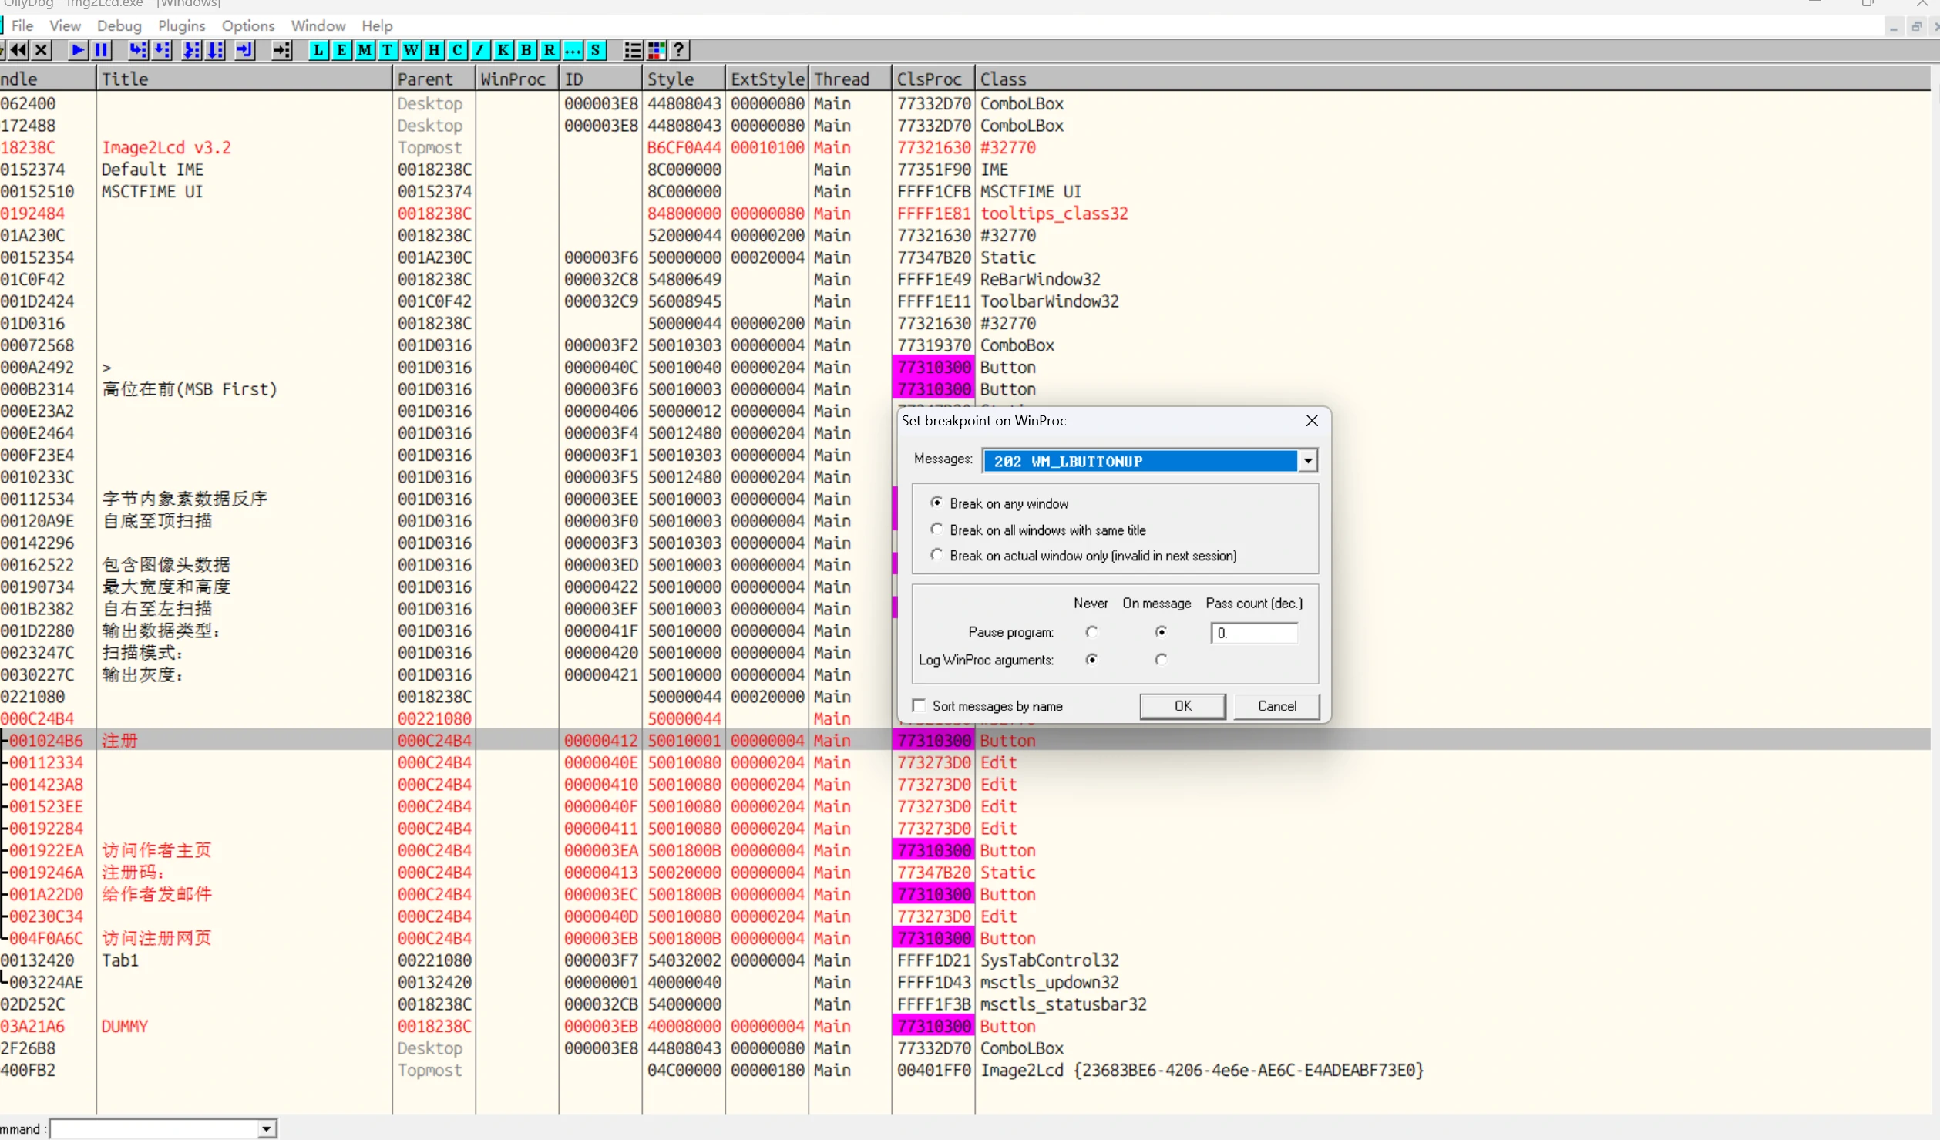This screenshot has height=1140, width=1940.
Task: Click the Pass count input field
Action: point(1255,633)
